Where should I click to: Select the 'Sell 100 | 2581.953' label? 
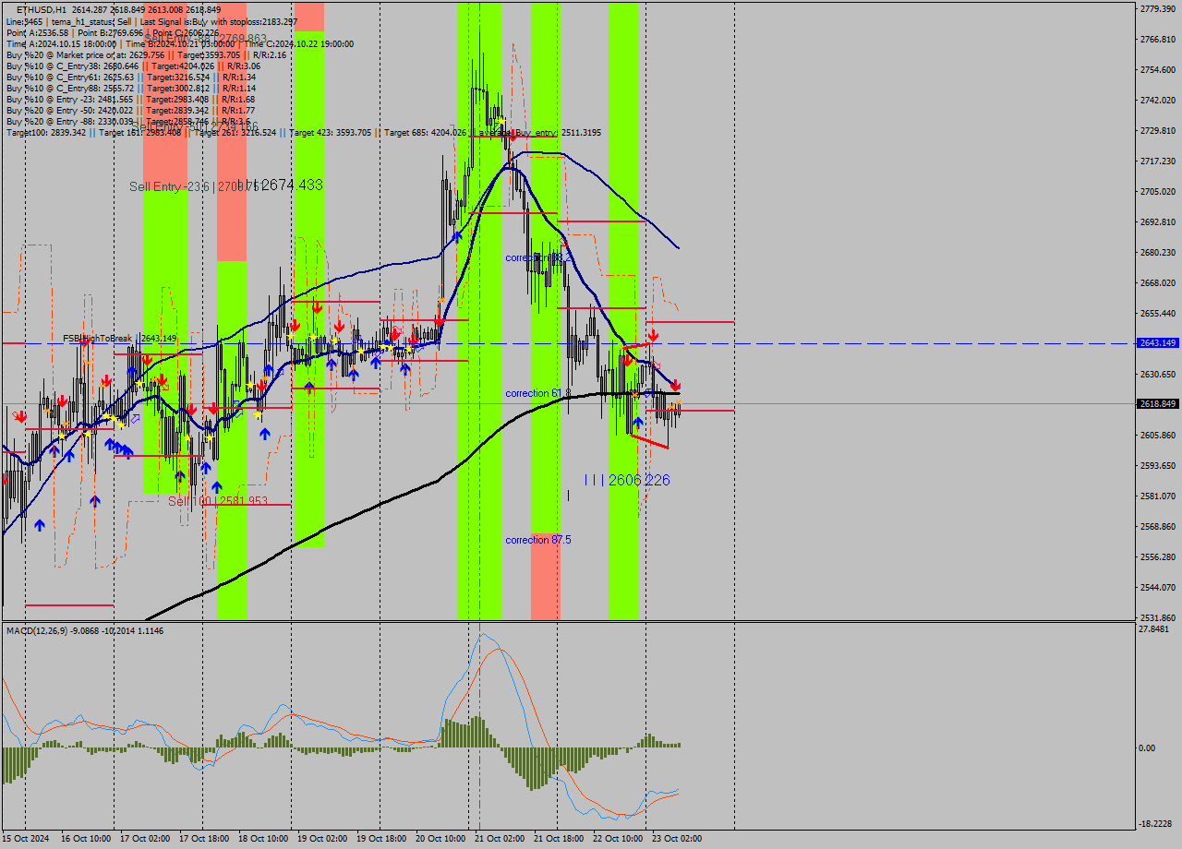[x=218, y=501]
